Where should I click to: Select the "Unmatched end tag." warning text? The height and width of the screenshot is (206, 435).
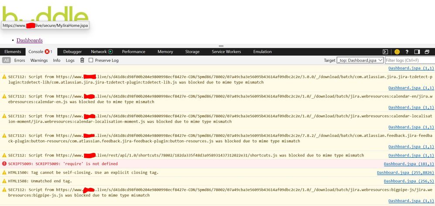pos(51,181)
